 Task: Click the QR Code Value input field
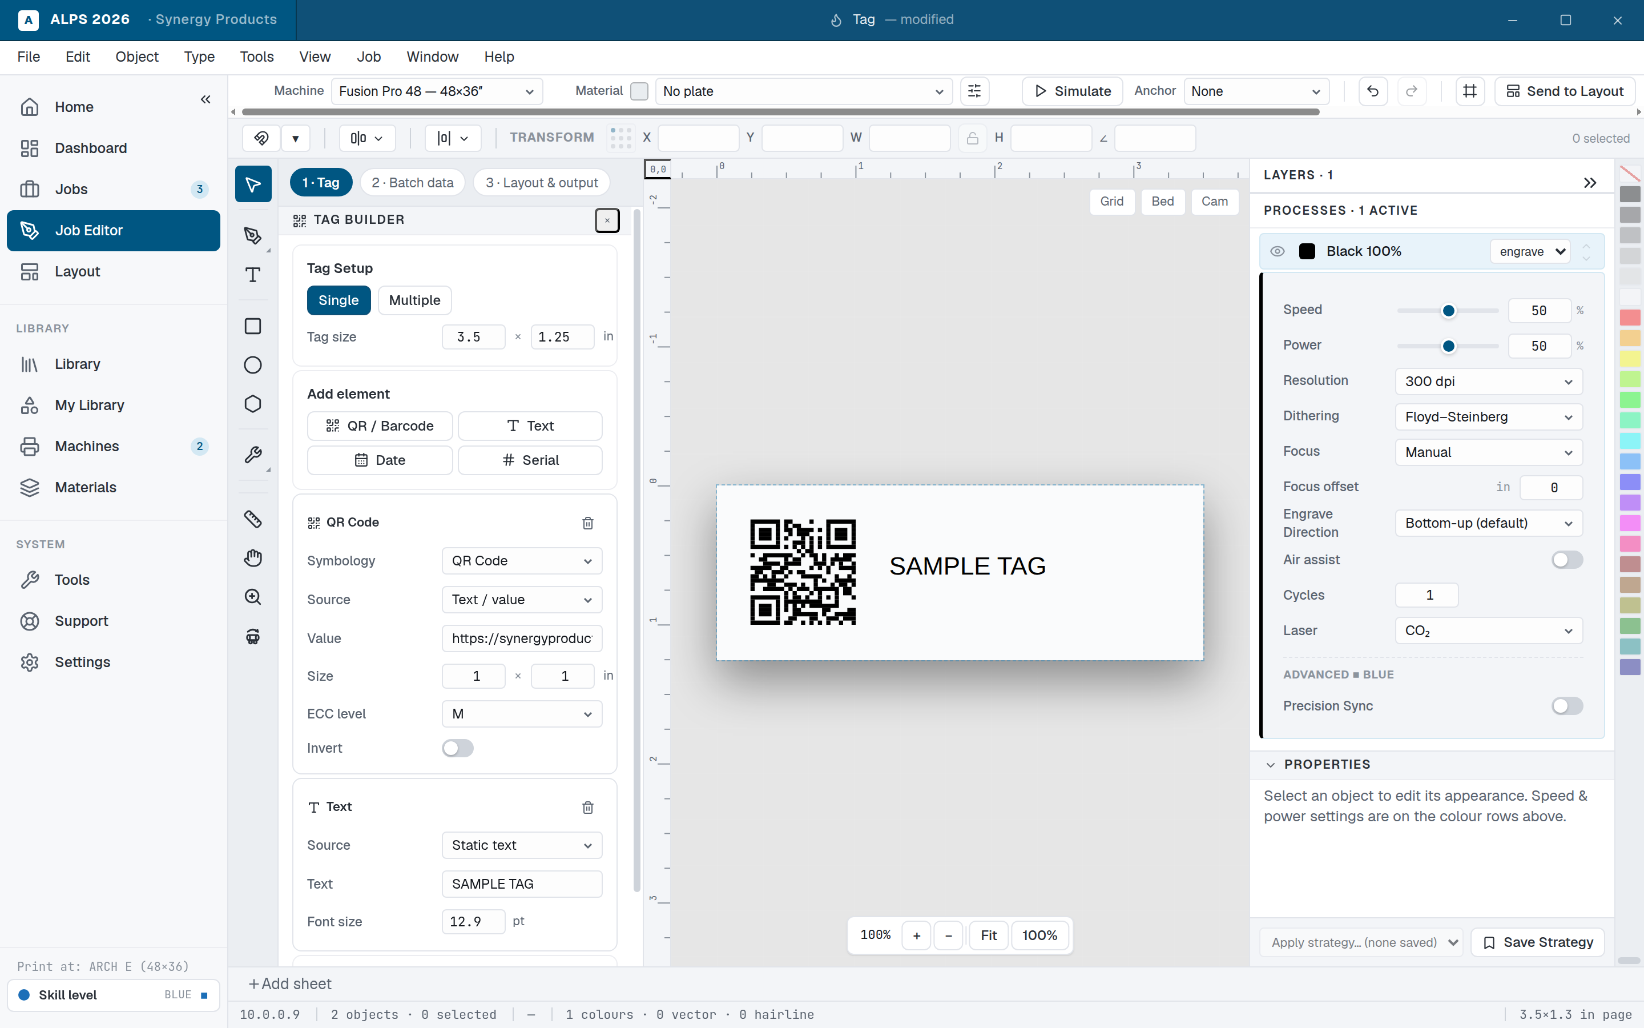522,639
